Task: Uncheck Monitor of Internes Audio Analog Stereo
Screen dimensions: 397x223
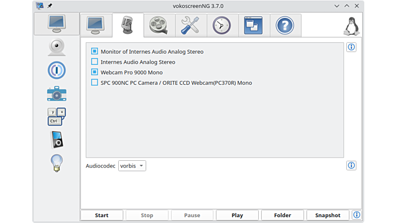Action: click(94, 52)
